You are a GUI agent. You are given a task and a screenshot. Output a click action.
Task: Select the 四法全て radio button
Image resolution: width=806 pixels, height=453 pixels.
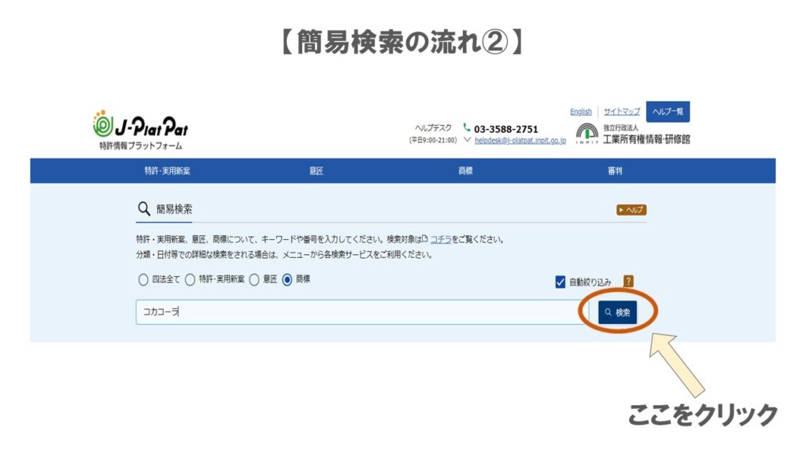click(x=142, y=279)
